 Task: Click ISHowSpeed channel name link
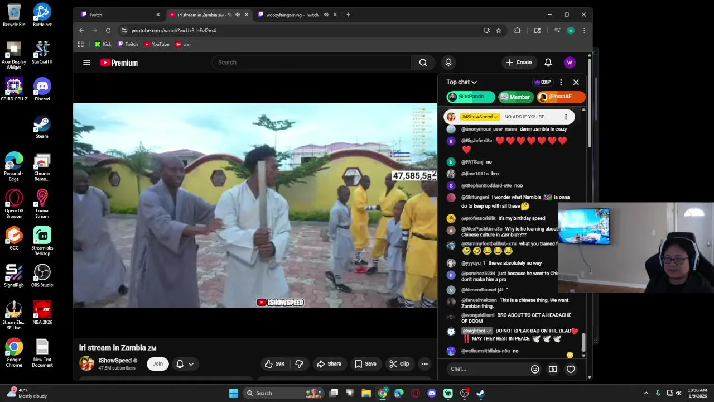(115, 361)
